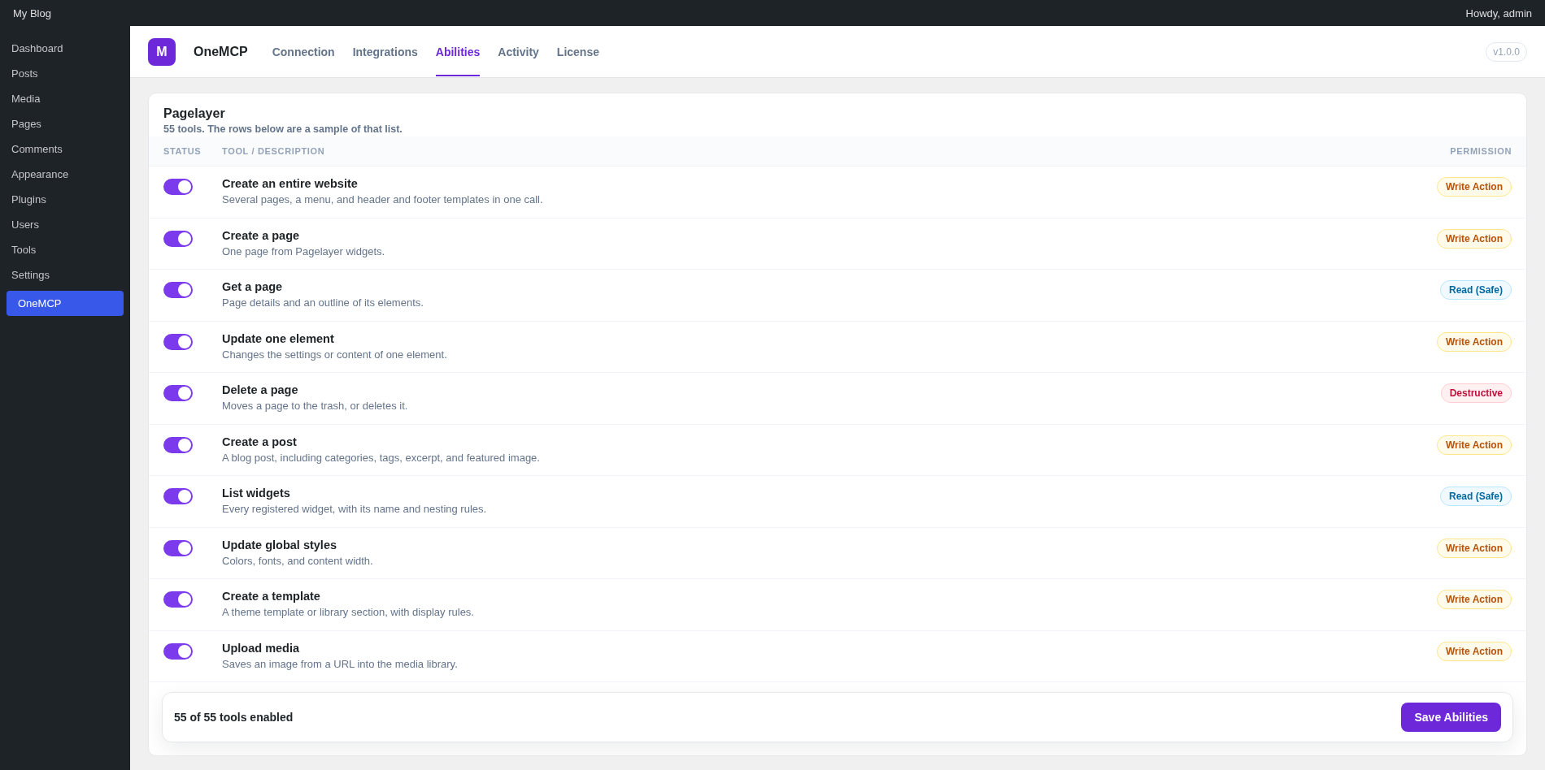Screen dimensions: 1545x770
Task: Open Tools in the sidebar
Action: tap(65, 250)
